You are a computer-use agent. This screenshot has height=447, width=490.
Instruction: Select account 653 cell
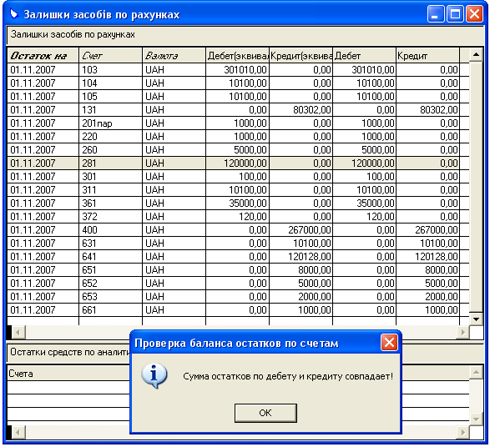[111, 297]
